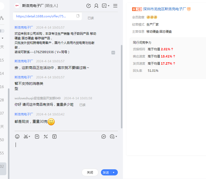This screenshot has width=206, height=179.
Task: Click the forward arrow bubble icon
Action: [x=104, y=137]
